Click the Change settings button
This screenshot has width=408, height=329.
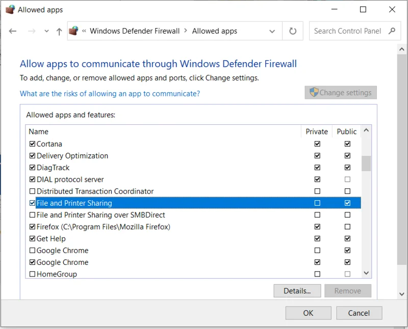[341, 93]
